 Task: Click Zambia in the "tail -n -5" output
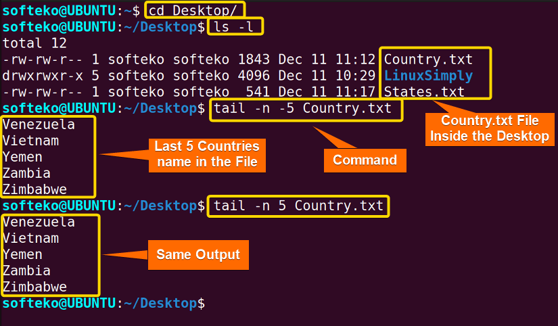pos(26,173)
